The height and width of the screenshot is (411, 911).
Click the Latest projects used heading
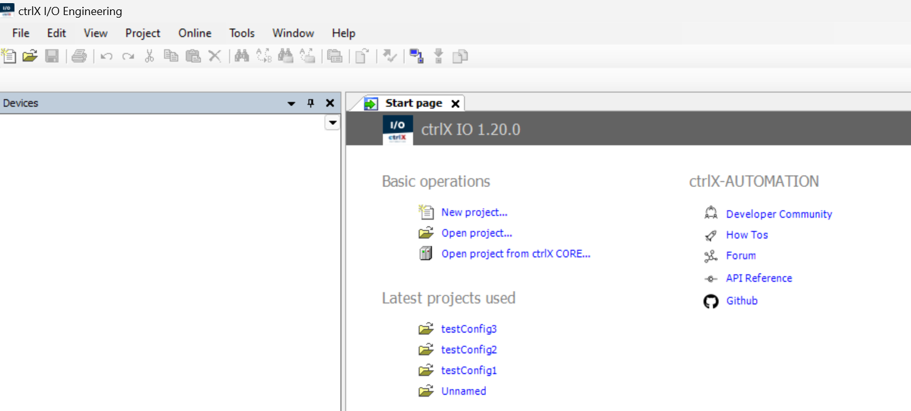(449, 298)
